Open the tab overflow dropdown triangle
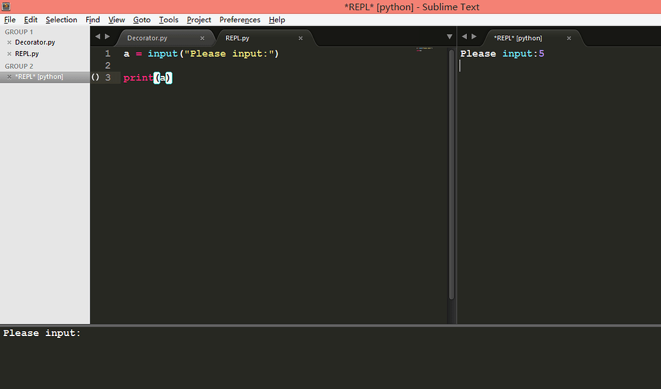 point(449,36)
